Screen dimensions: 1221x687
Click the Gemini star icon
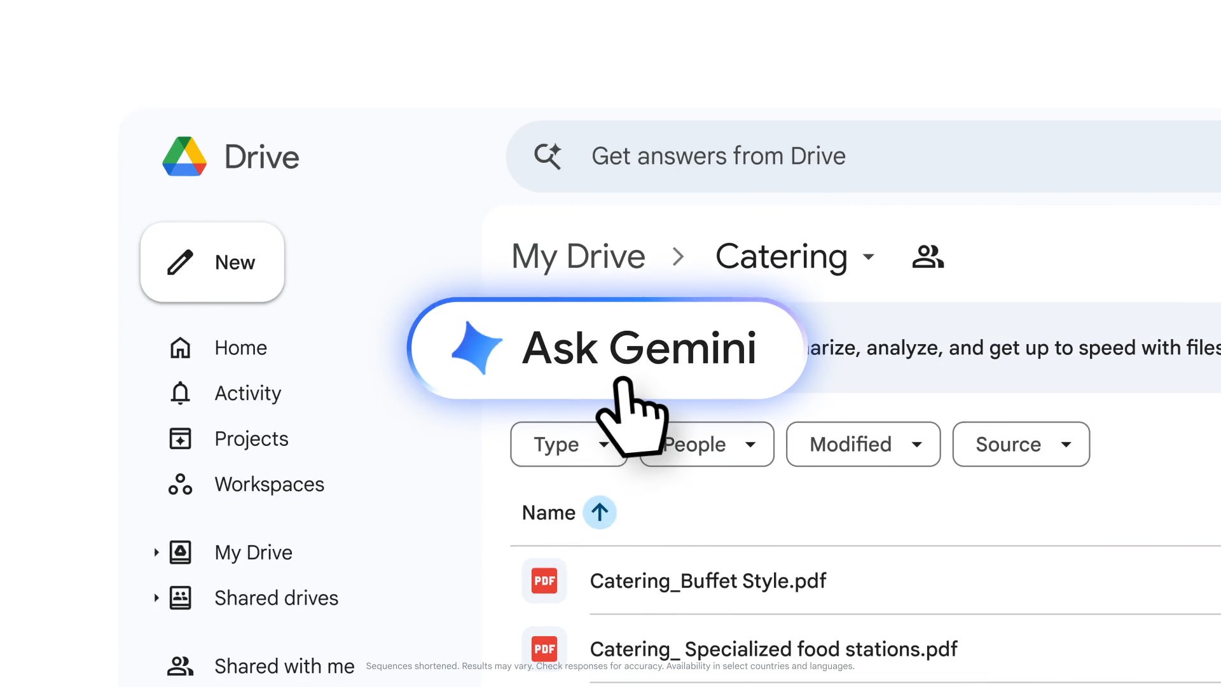coord(476,348)
